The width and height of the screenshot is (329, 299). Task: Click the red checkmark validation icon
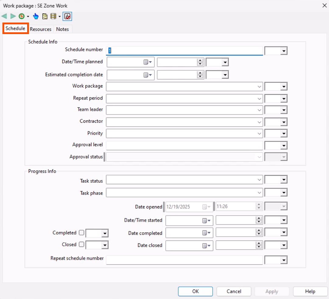pyautogui.click(x=67, y=16)
